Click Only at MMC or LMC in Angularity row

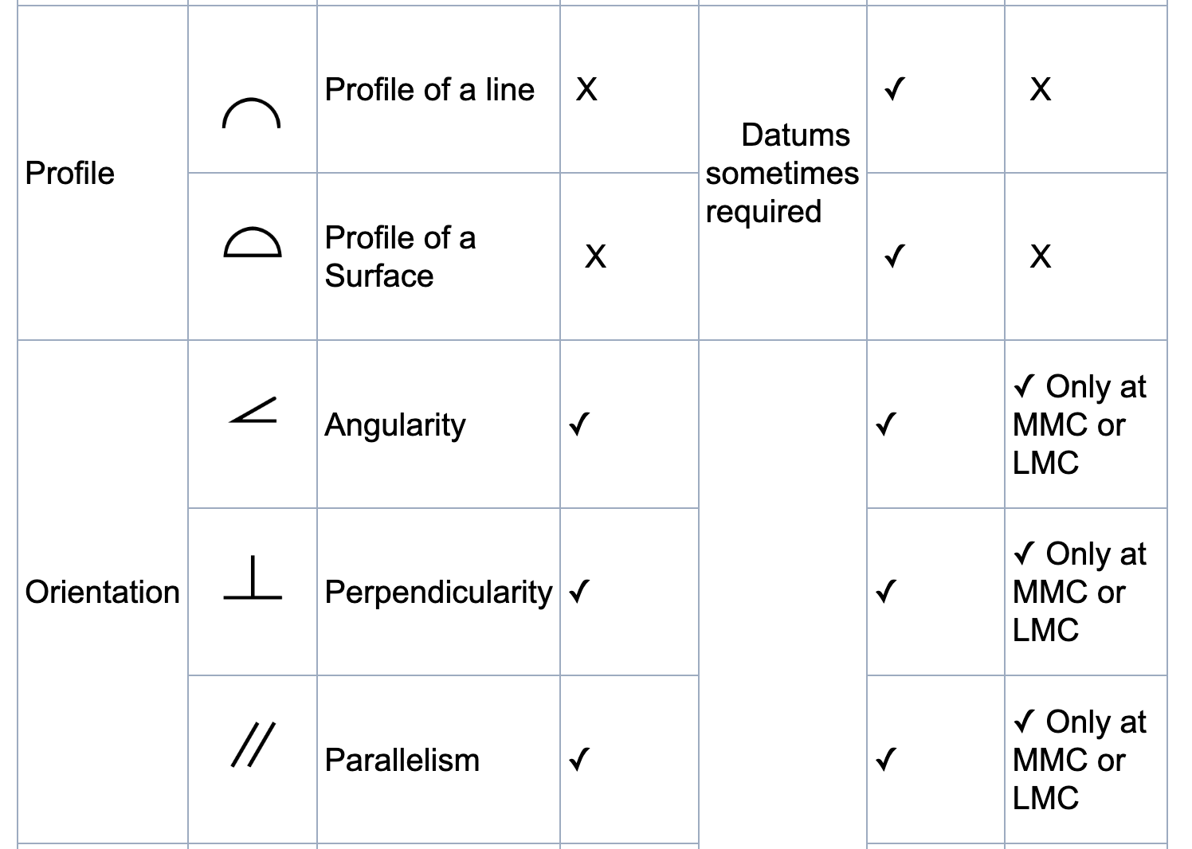click(x=1080, y=424)
